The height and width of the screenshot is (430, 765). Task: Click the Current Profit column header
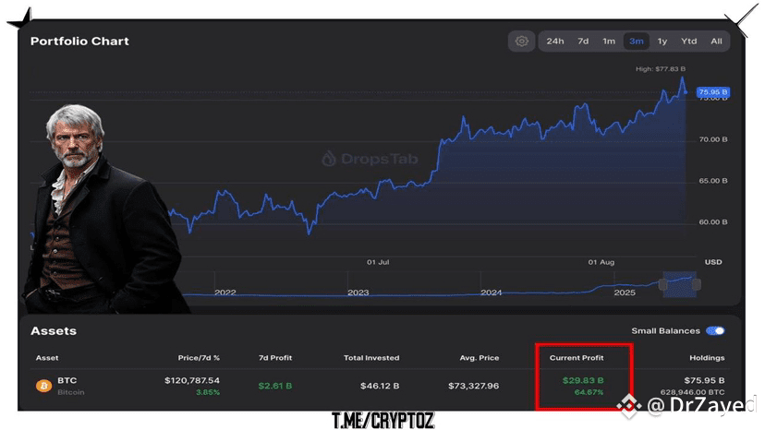point(577,358)
